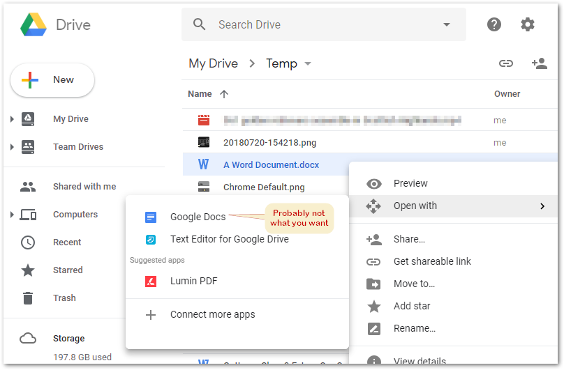Click the Move to folder icon
This screenshot has width=564, height=370.
coord(373,284)
